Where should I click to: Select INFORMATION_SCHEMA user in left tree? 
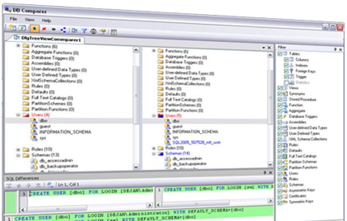pyautogui.click(x=65, y=132)
